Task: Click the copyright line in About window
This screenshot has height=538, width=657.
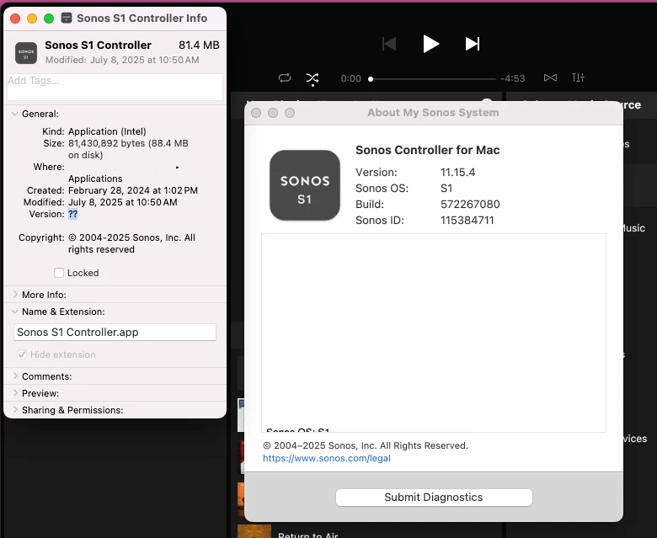Action: pyautogui.click(x=366, y=445)
